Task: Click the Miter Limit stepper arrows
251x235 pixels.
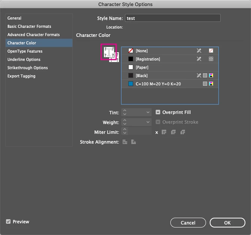Action: tap(125, 131)
